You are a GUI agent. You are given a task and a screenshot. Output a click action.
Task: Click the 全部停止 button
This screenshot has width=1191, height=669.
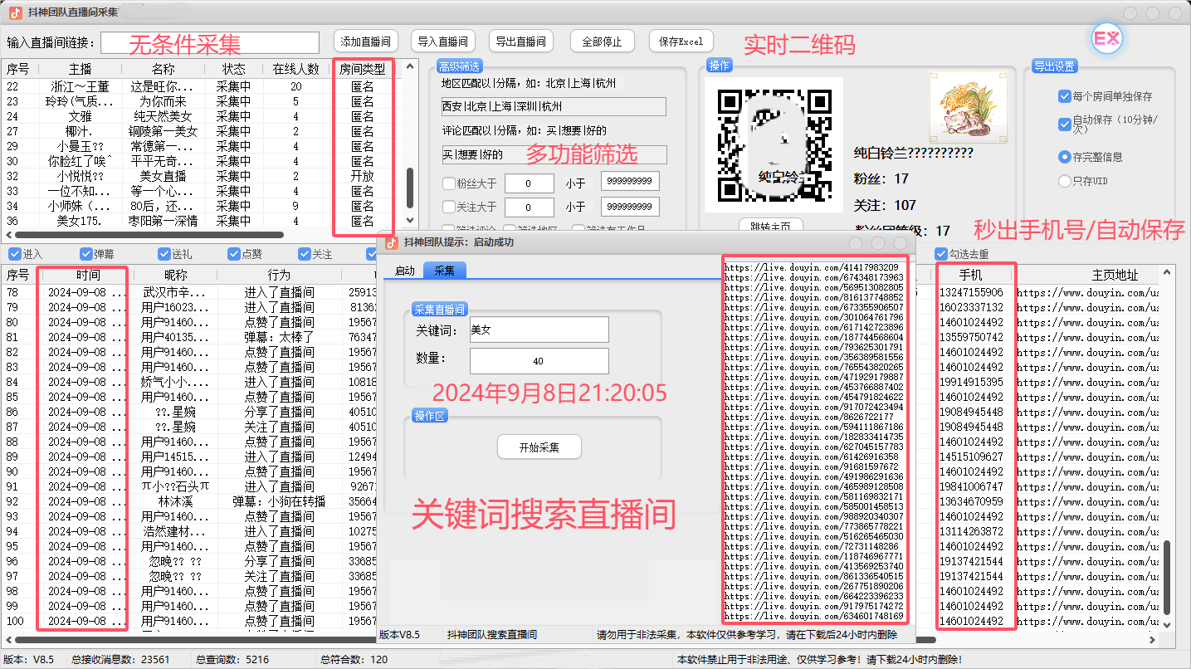pos(603,42)
